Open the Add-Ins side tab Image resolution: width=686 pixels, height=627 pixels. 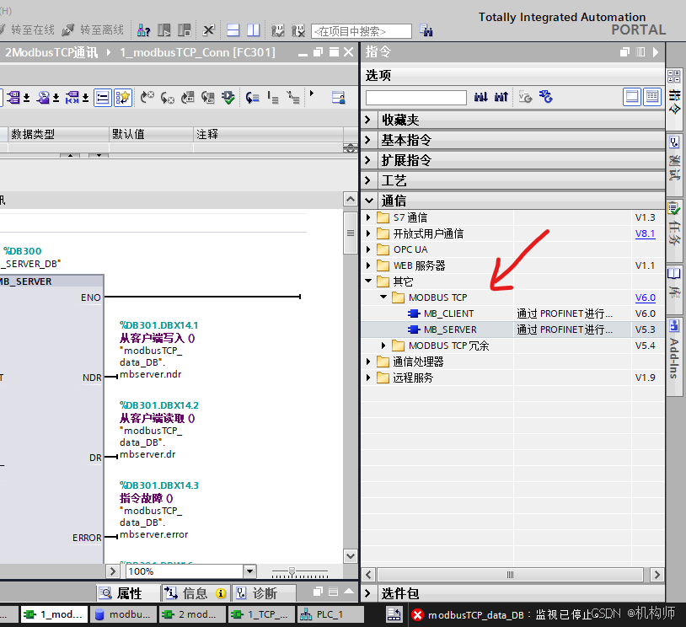[674, 355]
